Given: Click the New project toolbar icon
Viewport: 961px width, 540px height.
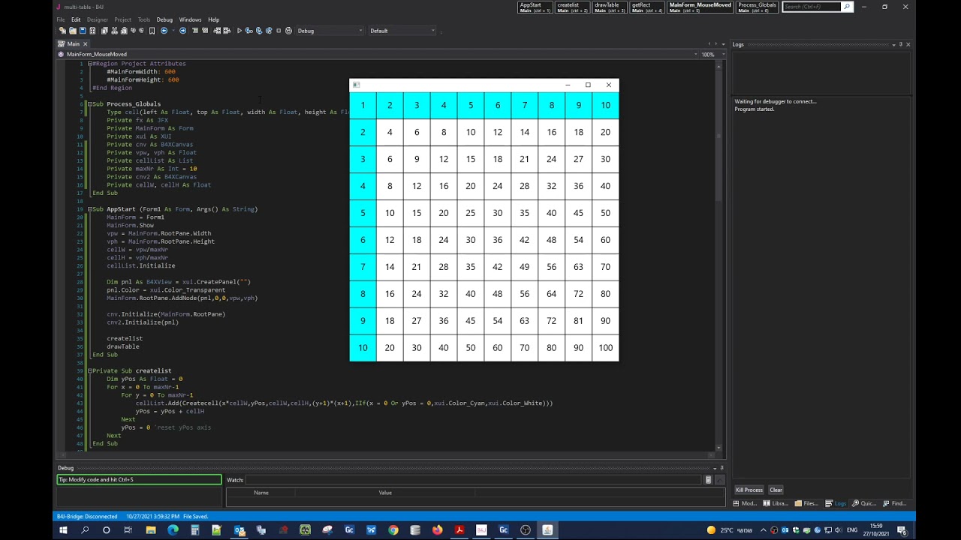Looking at the screenshot, I should (x=62, y=31).
